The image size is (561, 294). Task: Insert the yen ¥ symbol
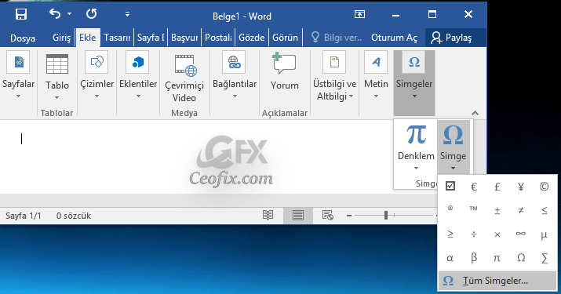[521, 187]
